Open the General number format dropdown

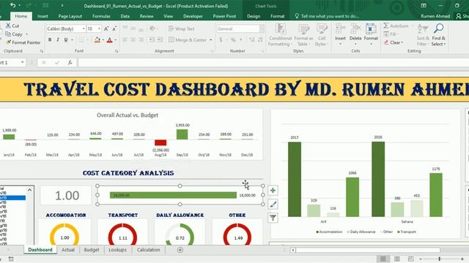tap(262, 28)
